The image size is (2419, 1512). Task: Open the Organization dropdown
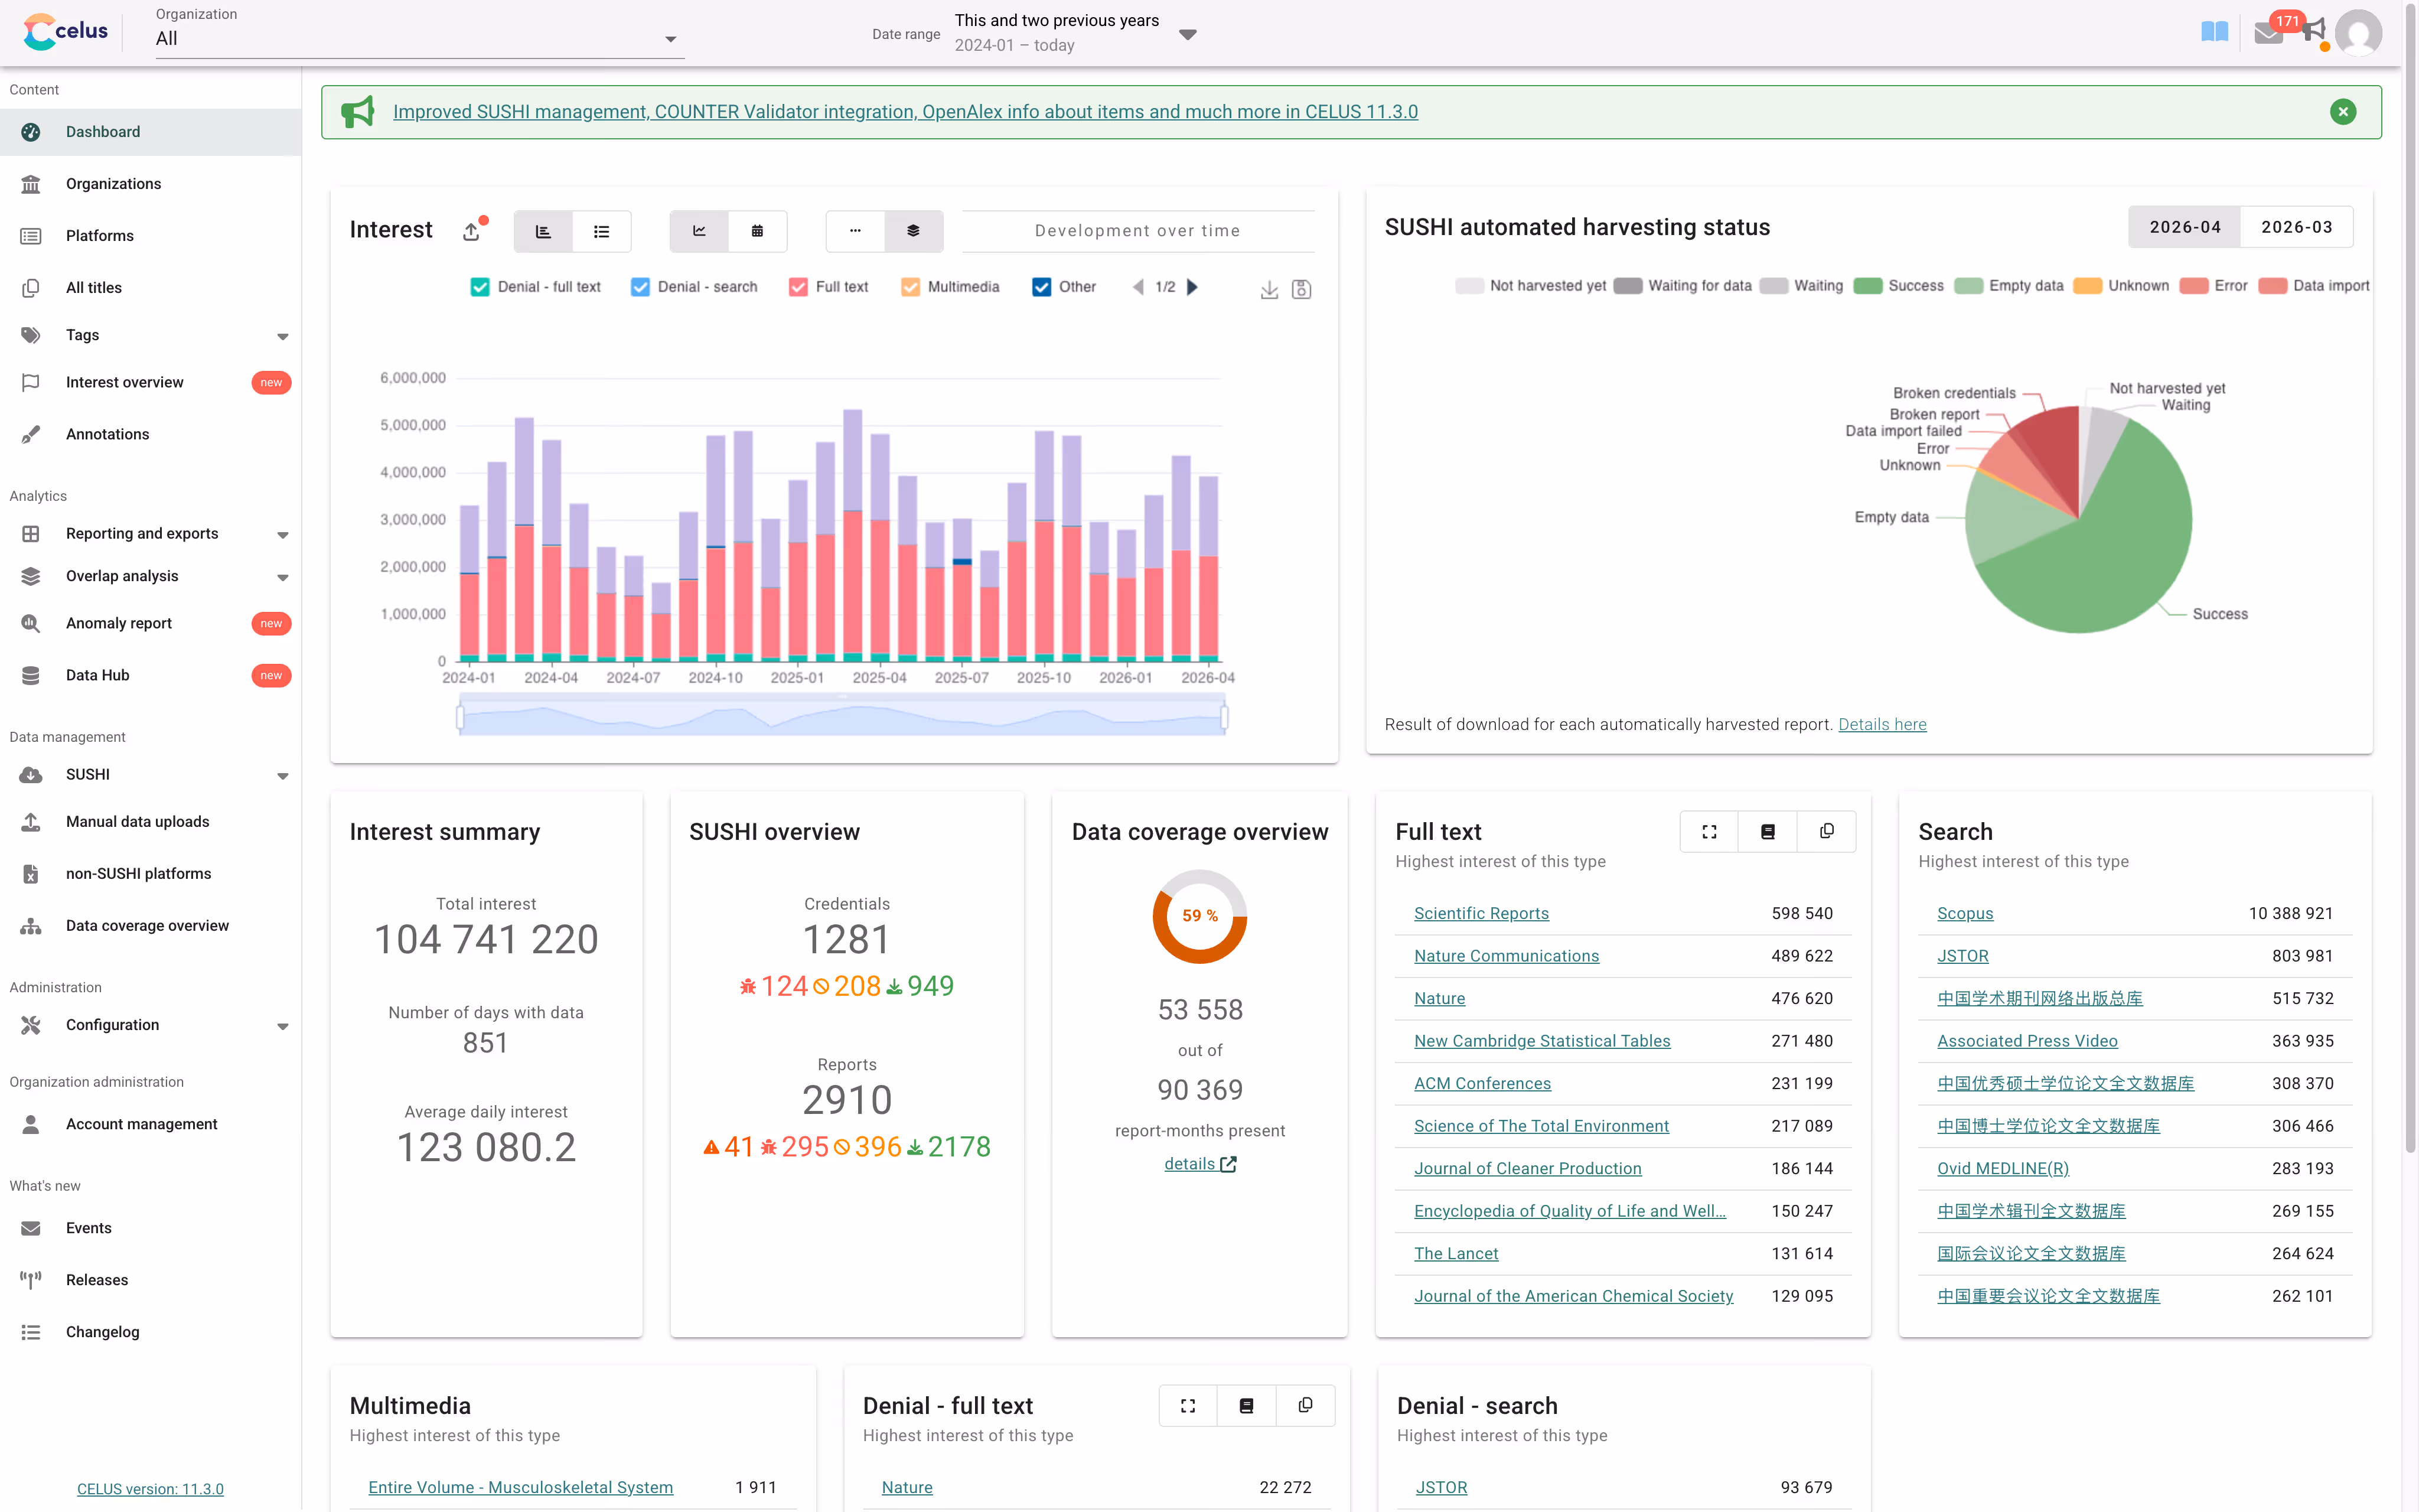[420, 39]
